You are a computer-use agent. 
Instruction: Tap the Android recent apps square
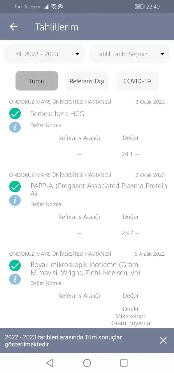pos(124,363)
